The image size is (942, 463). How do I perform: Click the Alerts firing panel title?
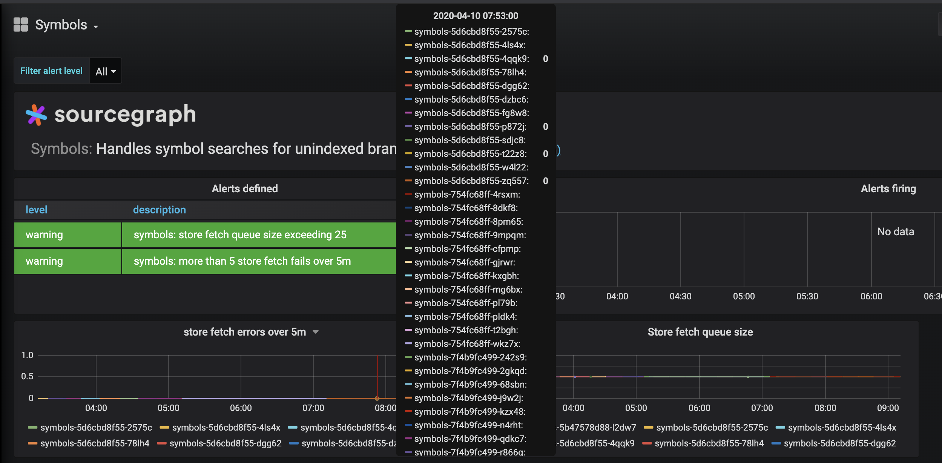(x=888, y=189)
